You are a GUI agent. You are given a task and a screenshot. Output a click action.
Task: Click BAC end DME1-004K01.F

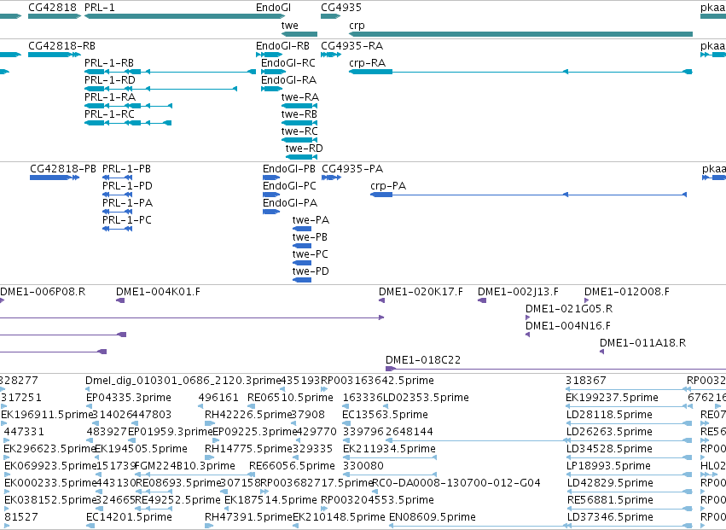158,292
